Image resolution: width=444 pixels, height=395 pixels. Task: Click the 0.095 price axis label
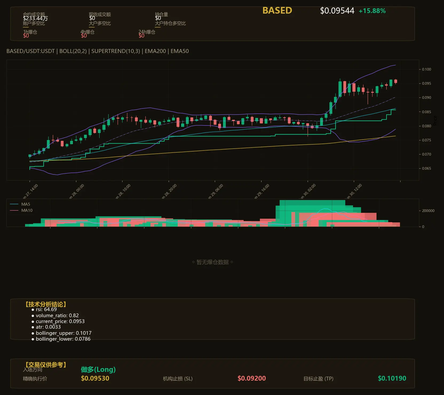pyautogui.click(x=426, y=83)
